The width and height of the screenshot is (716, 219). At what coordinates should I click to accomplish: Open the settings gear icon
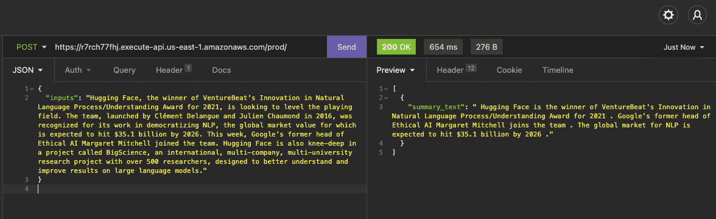click(668, 16)
